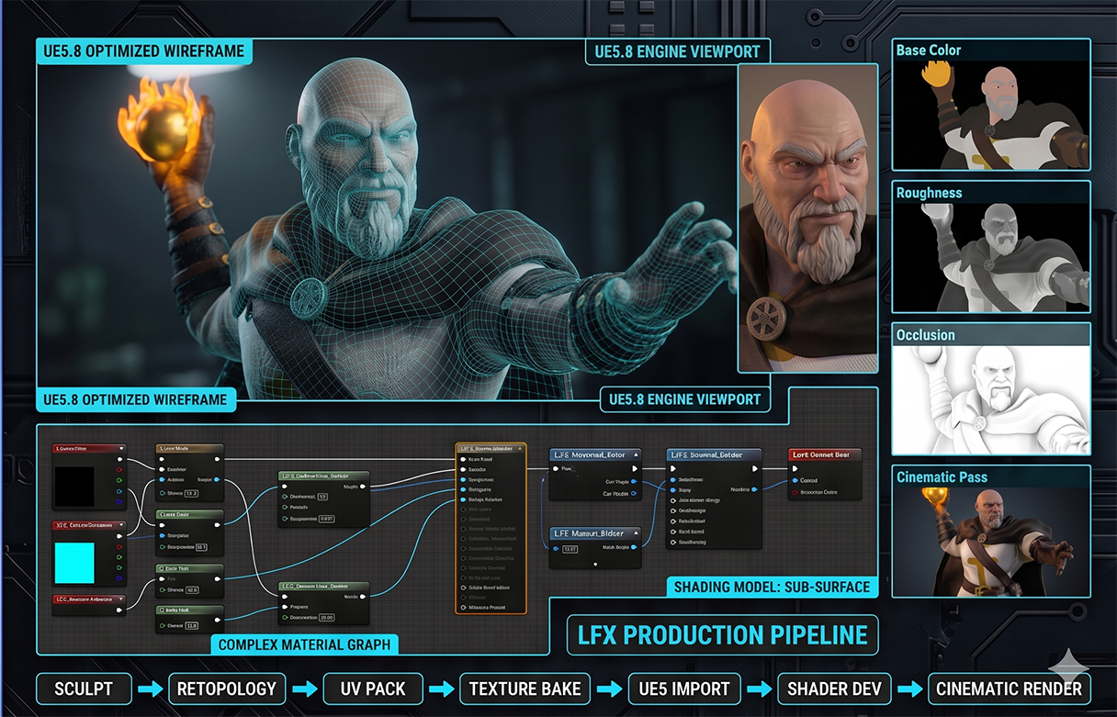Screen dimensions: 1117x717
Task: Select the SCULPT pipeline step
Action: click(x=84, y=689)
